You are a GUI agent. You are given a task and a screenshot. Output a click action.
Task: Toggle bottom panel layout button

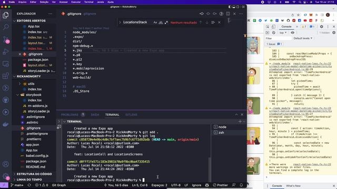[x=234, y=7]
